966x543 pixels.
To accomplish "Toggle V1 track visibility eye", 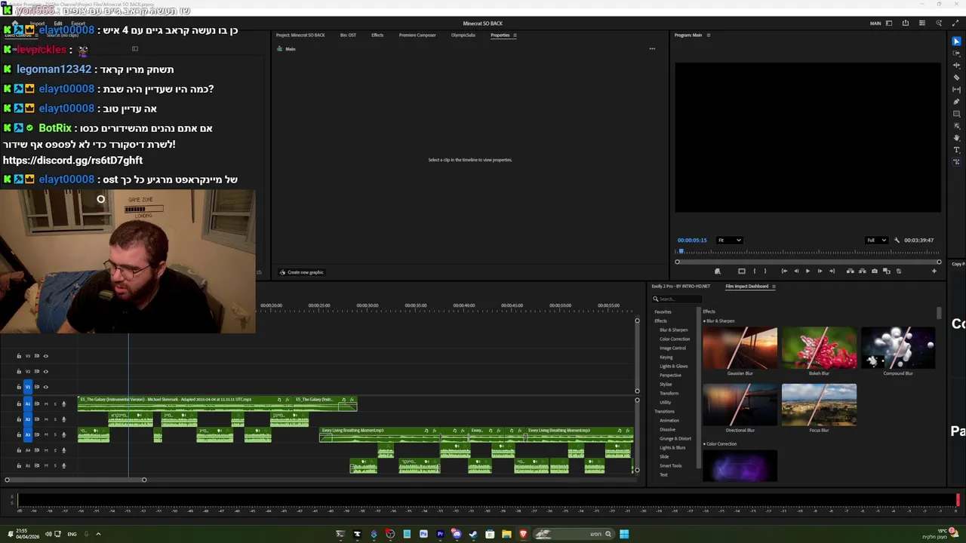I will tap(45, 387).
